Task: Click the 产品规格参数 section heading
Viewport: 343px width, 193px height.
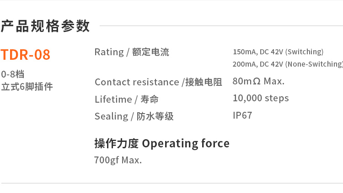Action: 45,26
